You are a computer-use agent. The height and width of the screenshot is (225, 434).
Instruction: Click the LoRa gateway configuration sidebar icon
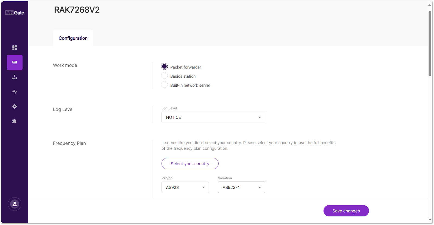pyautogui.click(x=15, y=62)
